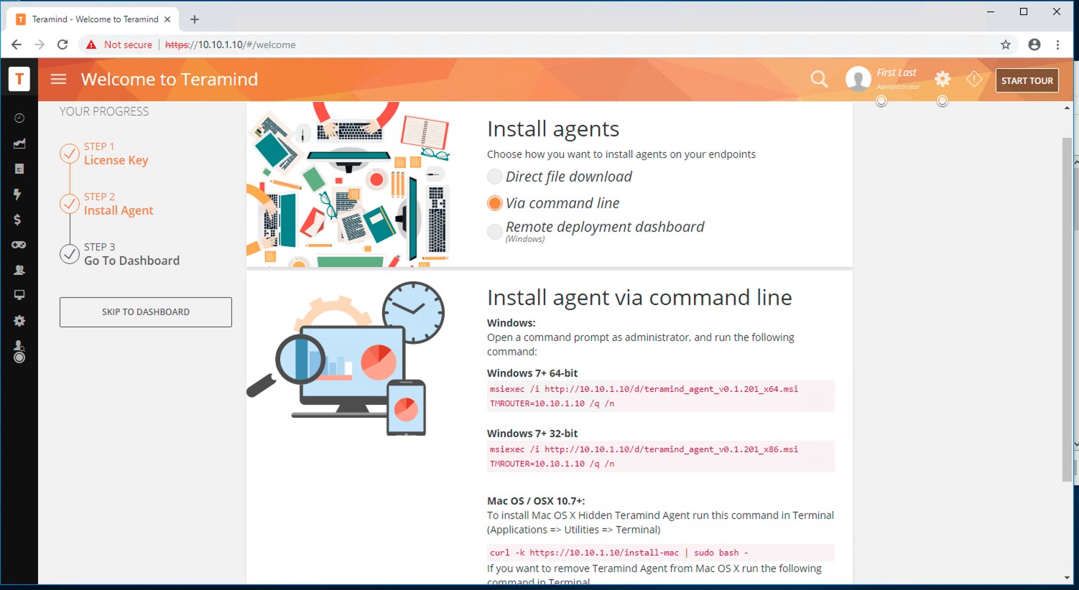
Task: Go to Step 1 License Key
Action: (x=116, y=154)
